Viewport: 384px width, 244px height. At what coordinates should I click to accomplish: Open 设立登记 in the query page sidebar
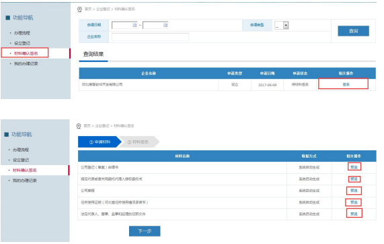[22, 43]
